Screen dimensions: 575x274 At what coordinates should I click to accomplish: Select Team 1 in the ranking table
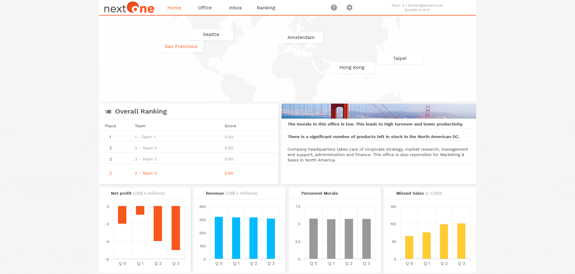(x=145, y=137)
